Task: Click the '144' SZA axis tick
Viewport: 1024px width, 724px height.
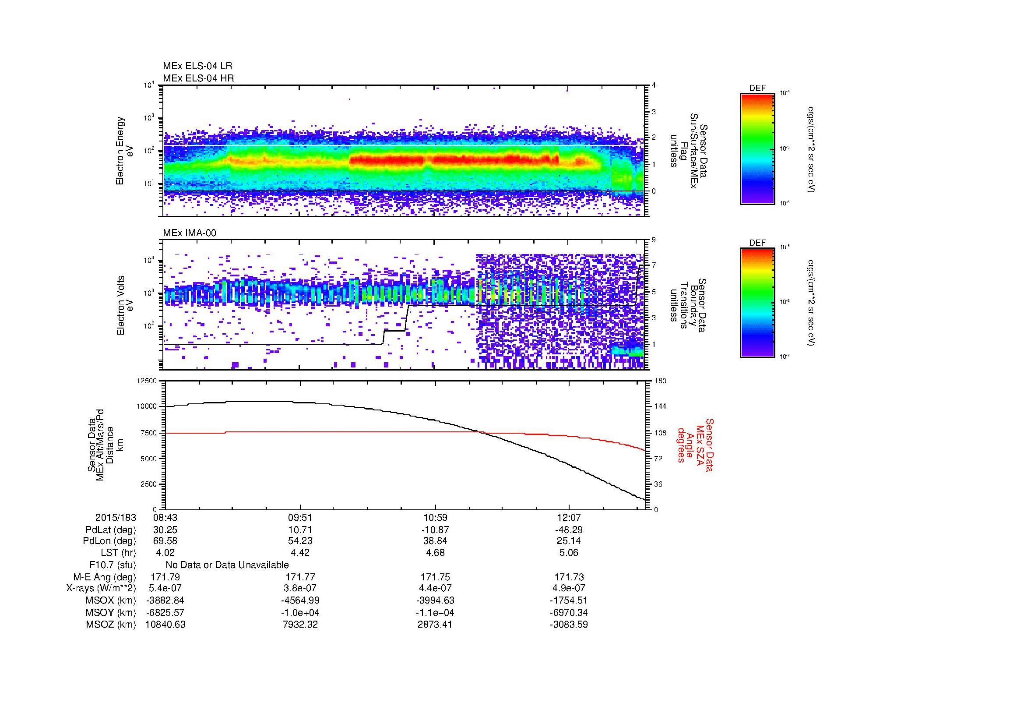Action: [660, 406]
